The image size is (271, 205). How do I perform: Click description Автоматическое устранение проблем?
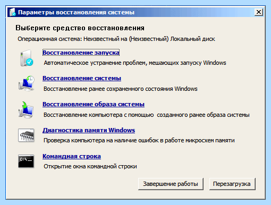click(135, 63)
